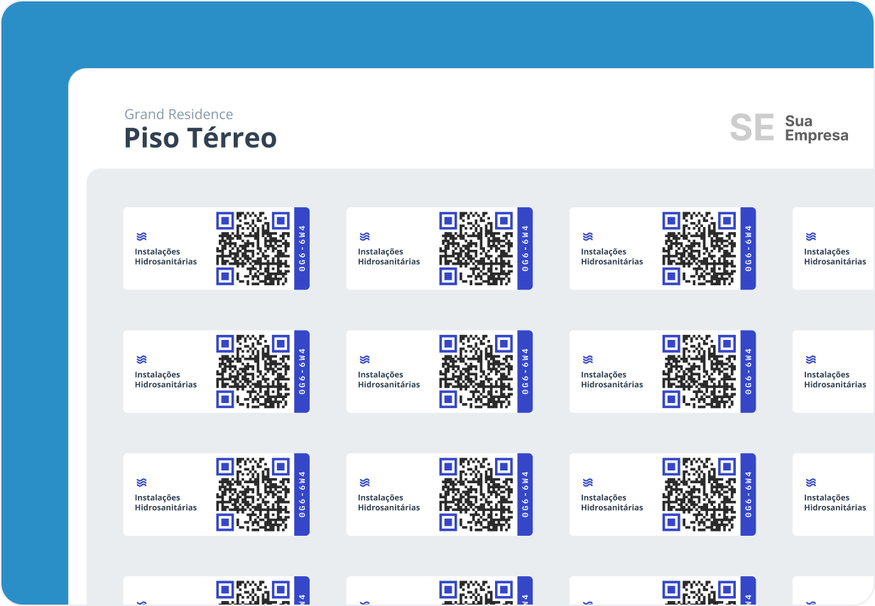This screenshot has width=875, height=606.
Task: Click "Instalações Hidrosanitárias" text, second-row fourth-column label
Action: [x=835, y=380]
